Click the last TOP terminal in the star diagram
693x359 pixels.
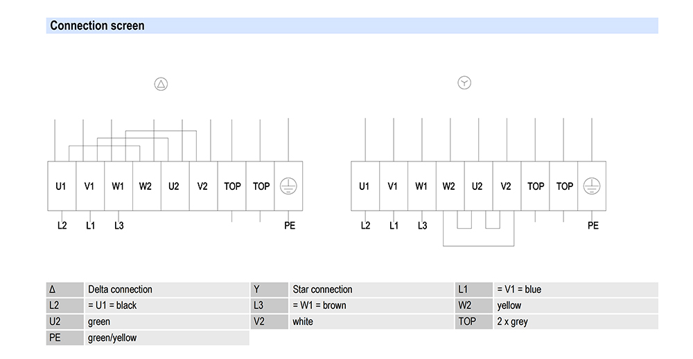tap(564, 186)
